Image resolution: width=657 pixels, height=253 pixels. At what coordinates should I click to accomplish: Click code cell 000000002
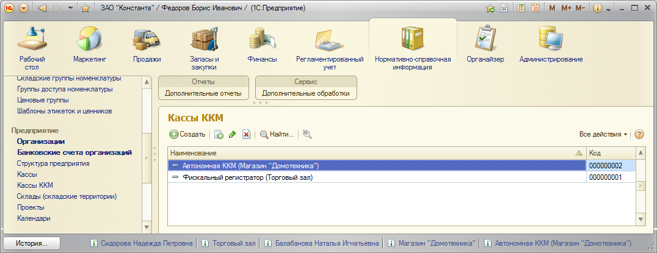611,166
